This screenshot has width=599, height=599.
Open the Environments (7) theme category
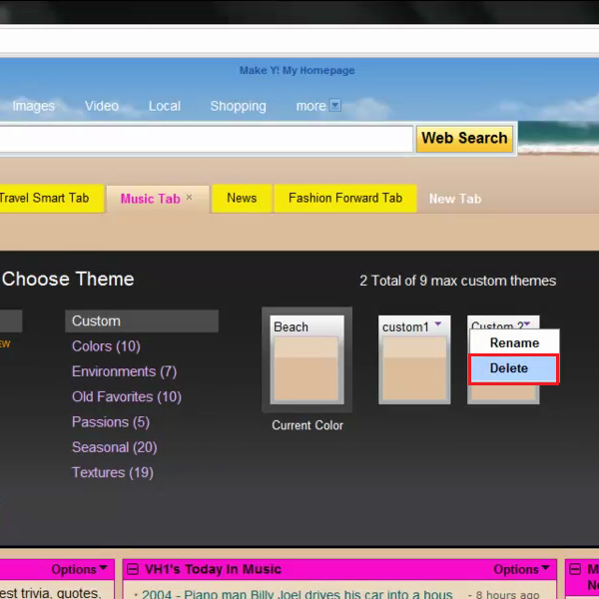click(124, 371)
